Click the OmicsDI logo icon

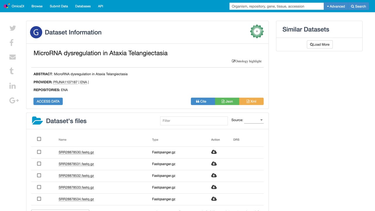6,6
